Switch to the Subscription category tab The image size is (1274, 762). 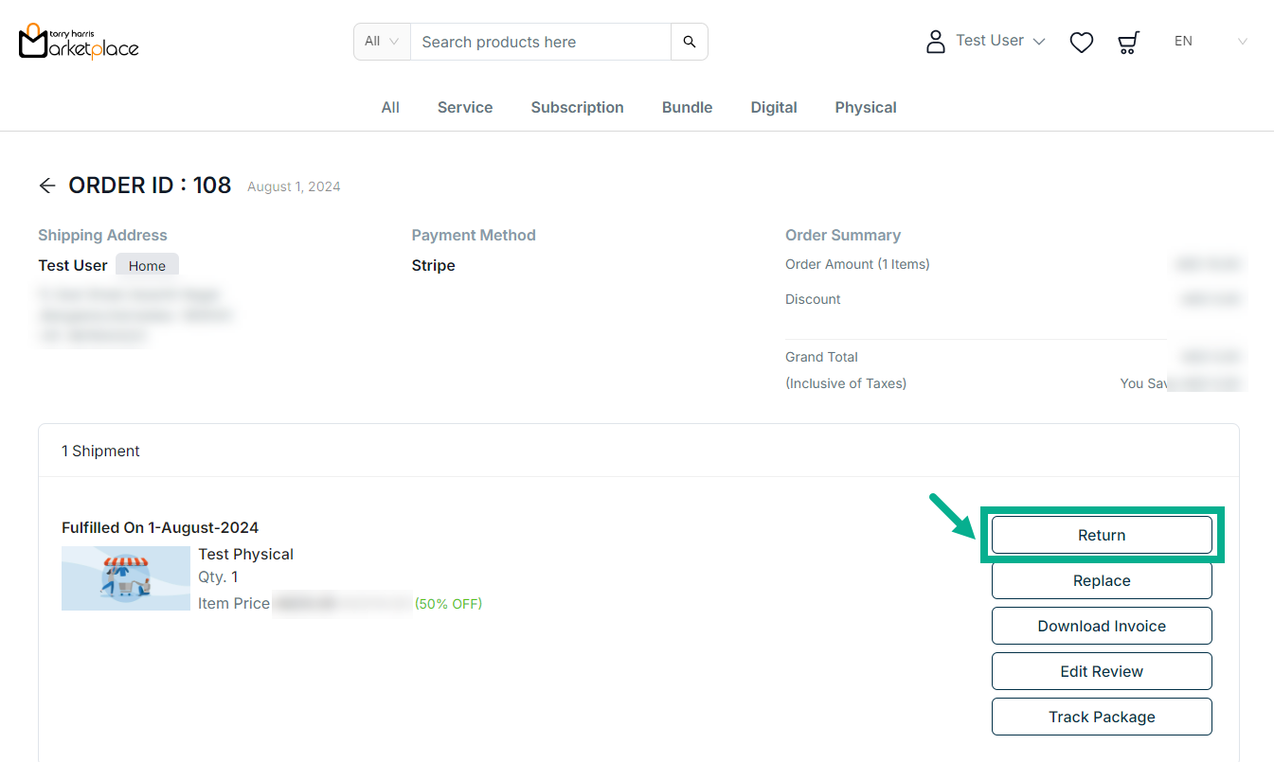click(x=577, y=107)
